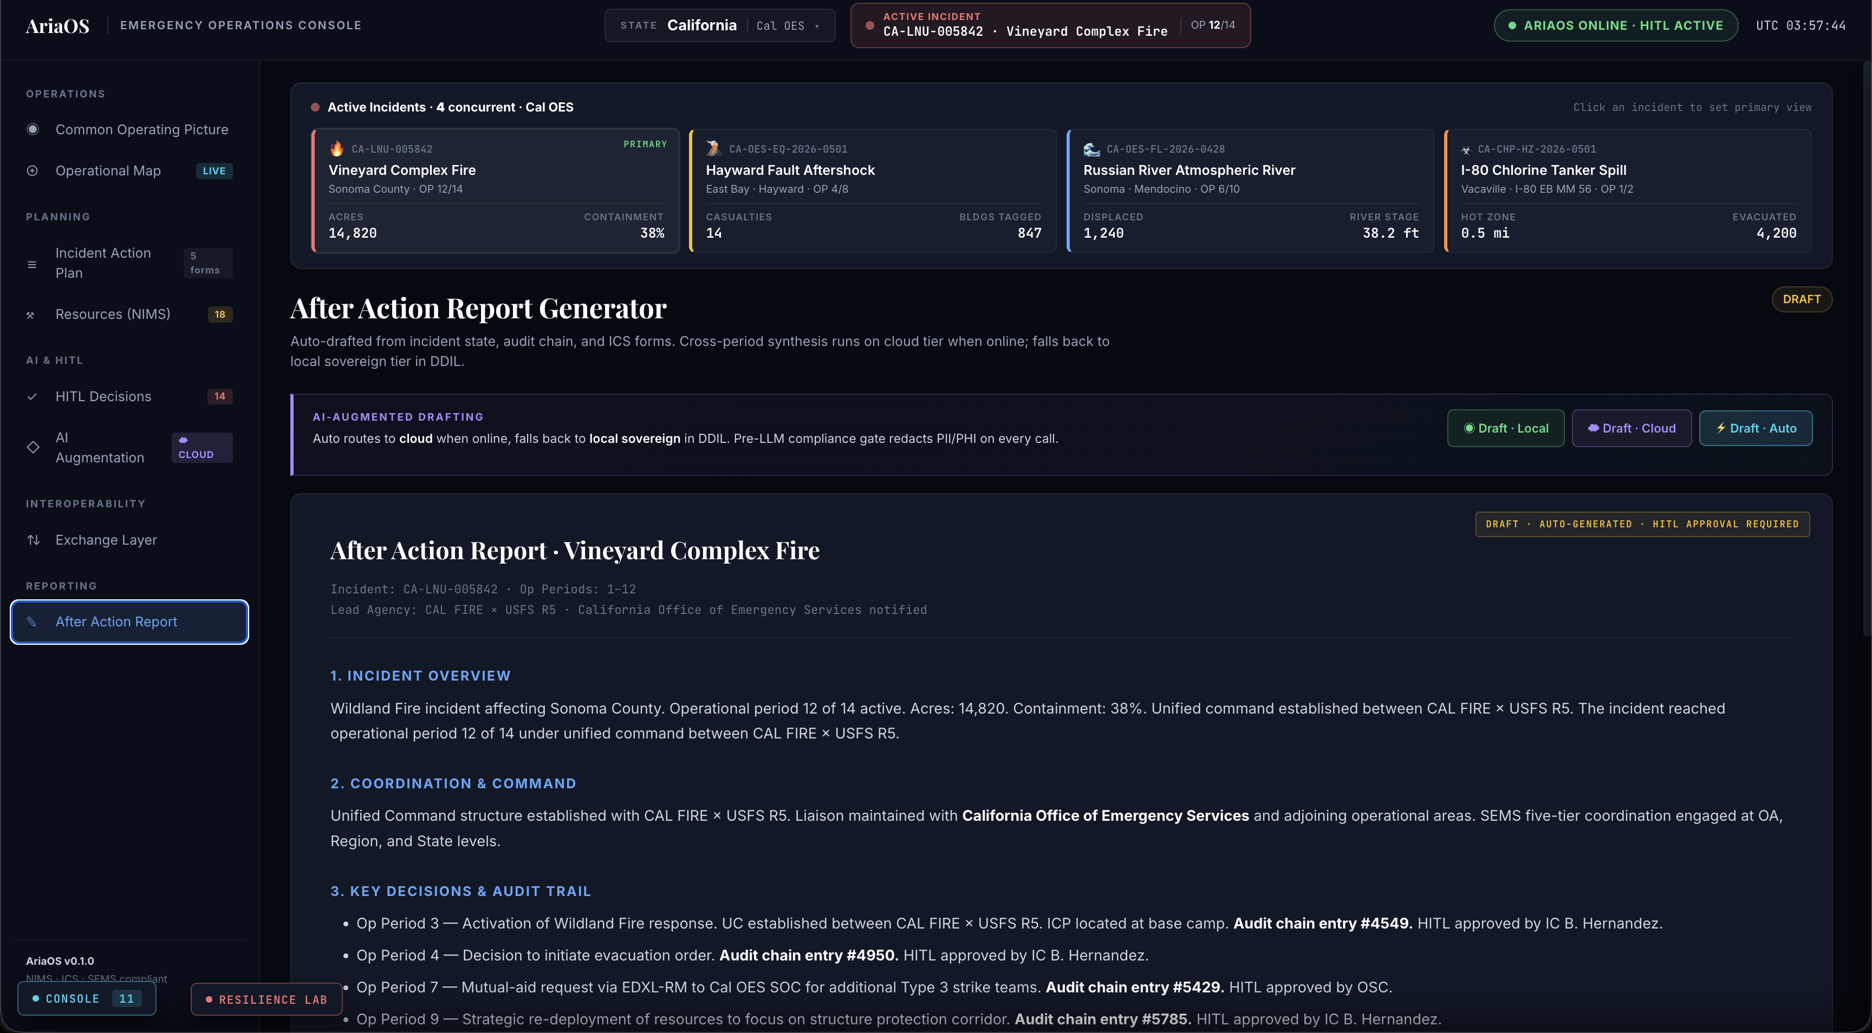
Task: Click the earthquake icon on Hayward Fault card
Action: [713, 149]
